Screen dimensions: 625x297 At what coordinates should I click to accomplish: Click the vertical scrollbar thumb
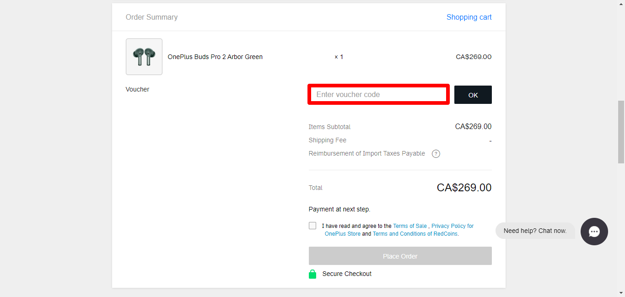pyautogui.click(x=621, y=132)
